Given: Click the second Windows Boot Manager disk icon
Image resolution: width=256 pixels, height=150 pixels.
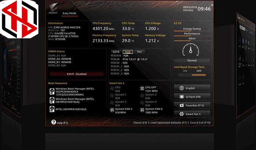Looking at the screenshot, I should (52, 100).
